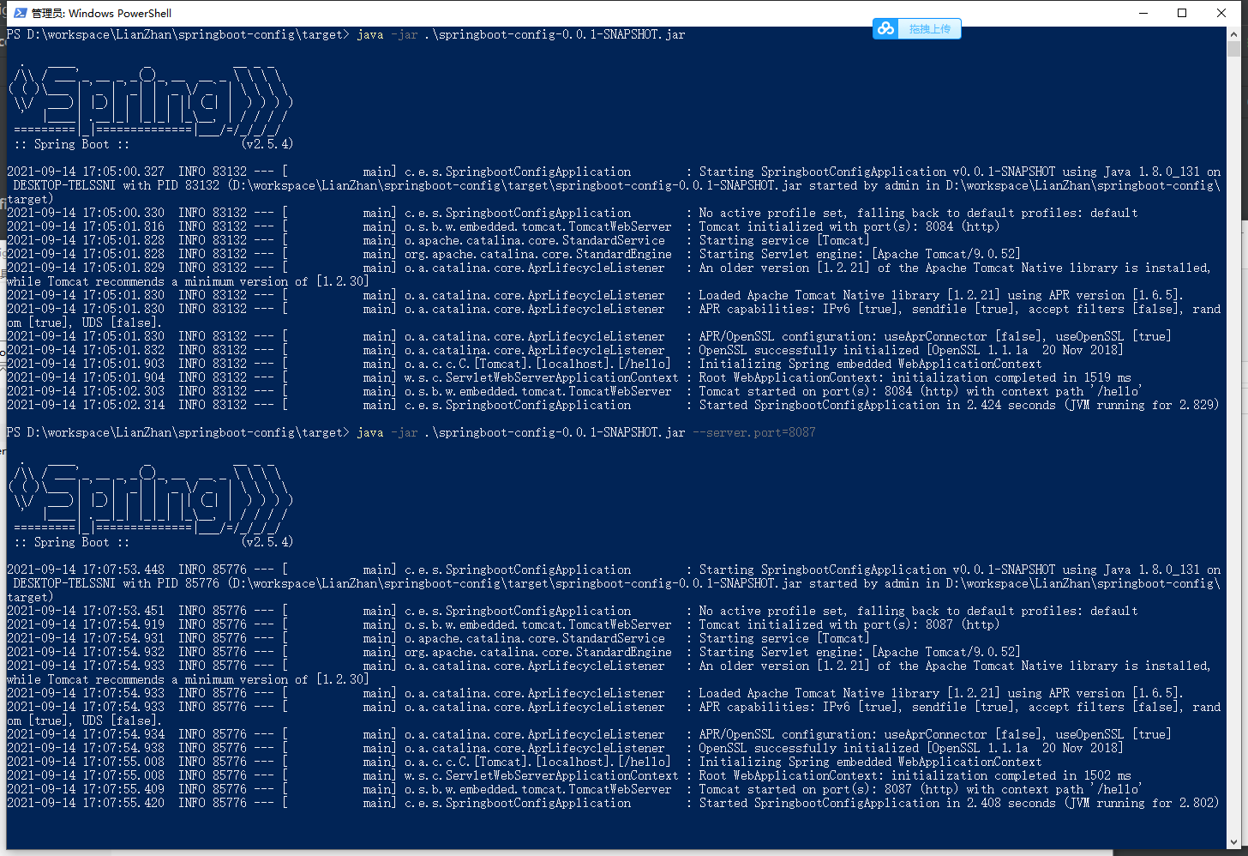Click the log timestamp 17:07:55.409
The image size is (1248, 856).
point(123,789)
